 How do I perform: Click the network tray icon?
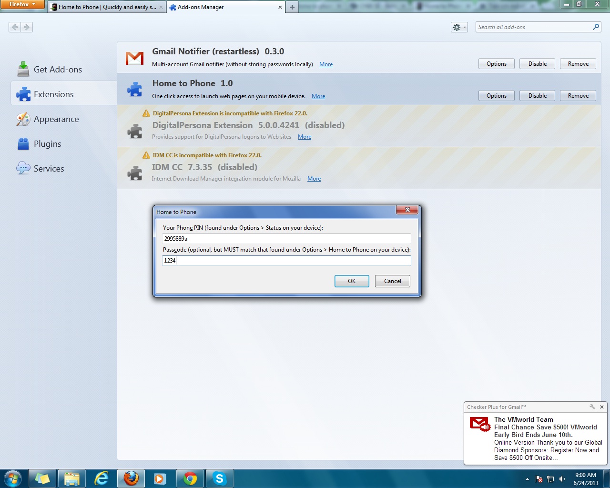pyautogui.click(x=550, y=479)
